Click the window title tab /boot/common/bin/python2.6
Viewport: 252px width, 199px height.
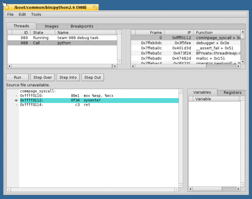tap(50, 7)
